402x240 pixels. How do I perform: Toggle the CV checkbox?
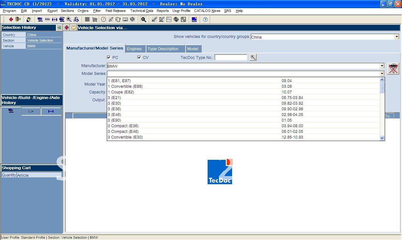point(139,57)
